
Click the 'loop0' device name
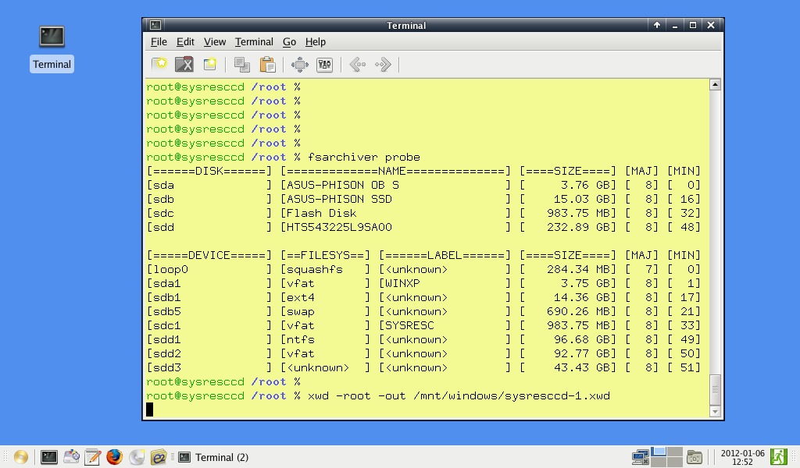[x=170, y=269]
